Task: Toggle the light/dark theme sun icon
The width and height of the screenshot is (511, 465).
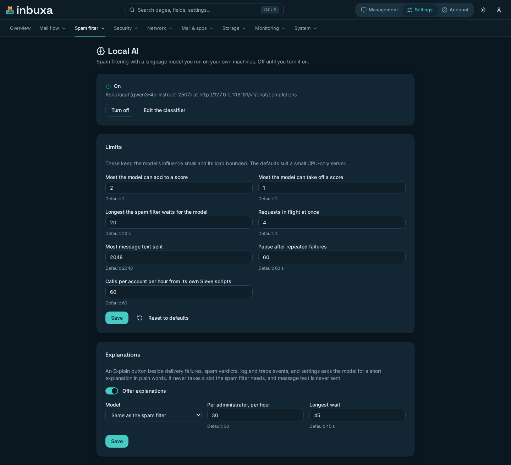Action: 483,10
